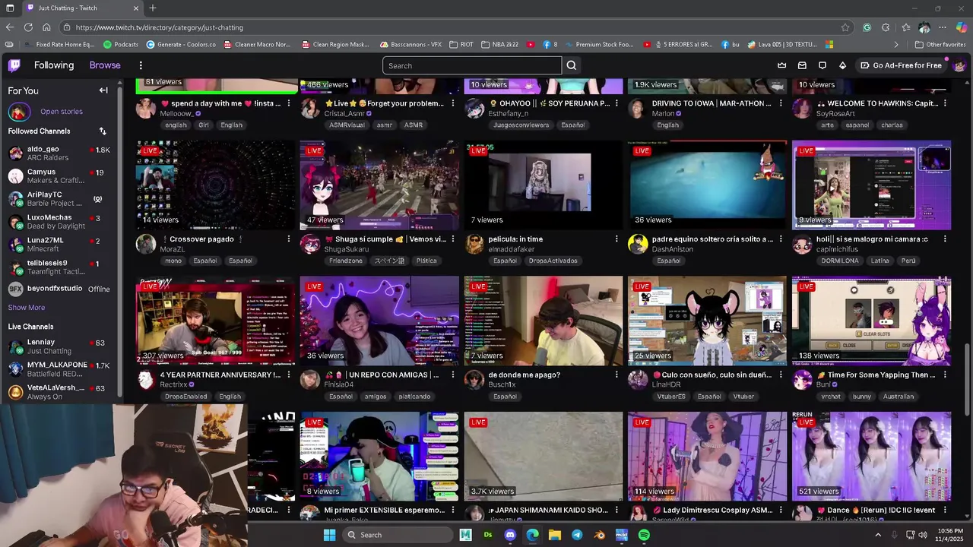Launch Discord from the taskbar
Image resolution: width=973 pixels, height=547 pixels.
[510, 535]
